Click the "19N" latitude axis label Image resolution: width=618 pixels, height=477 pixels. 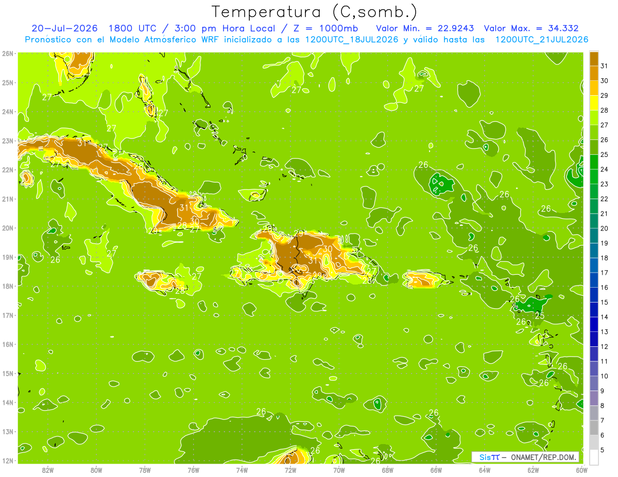point(8,257)
